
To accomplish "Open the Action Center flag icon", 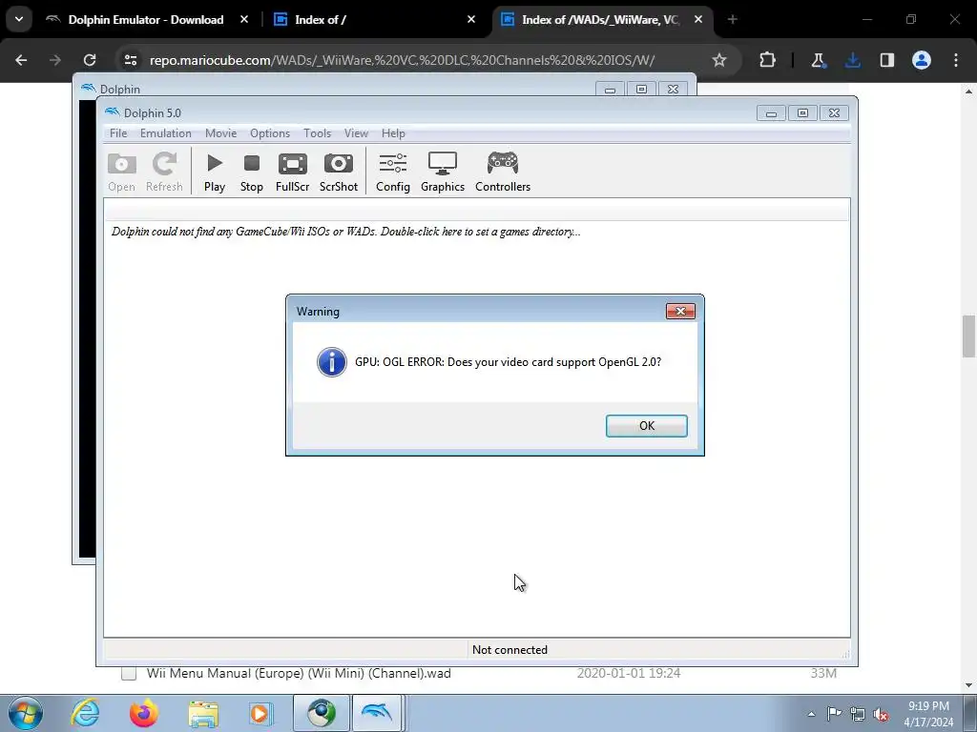I will pos(834,714).
